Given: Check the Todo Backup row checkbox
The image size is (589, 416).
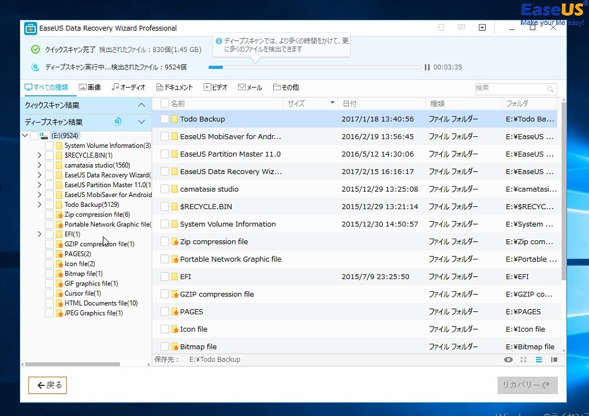Looking at the screenshot, I should (x=165, y=119).
